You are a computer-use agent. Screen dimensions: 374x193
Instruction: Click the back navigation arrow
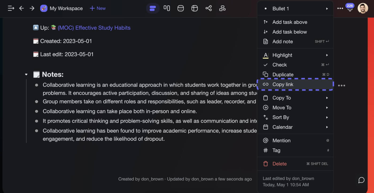pos(22,8)
